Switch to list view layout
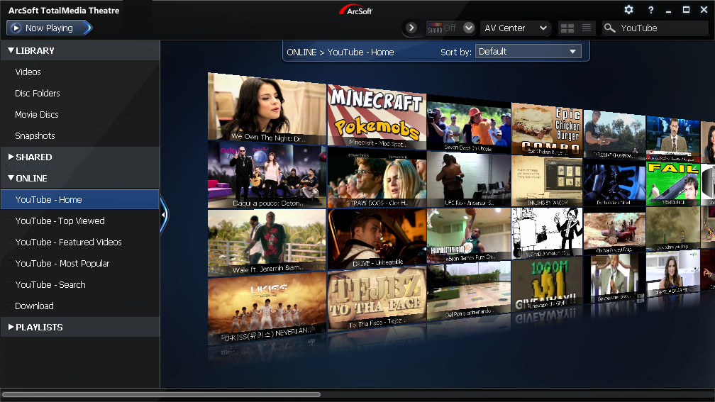This screenshot has width=715, height=402. pyautogui.click(x=587, y=28)
